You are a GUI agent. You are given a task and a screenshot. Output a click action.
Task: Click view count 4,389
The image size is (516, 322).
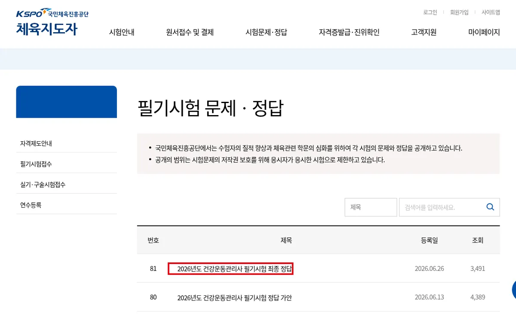478,297
